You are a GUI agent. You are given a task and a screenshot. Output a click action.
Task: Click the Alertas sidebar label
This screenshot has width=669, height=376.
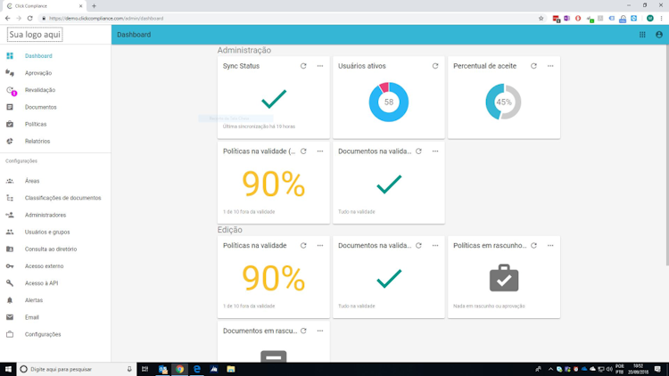coord(34,300)
